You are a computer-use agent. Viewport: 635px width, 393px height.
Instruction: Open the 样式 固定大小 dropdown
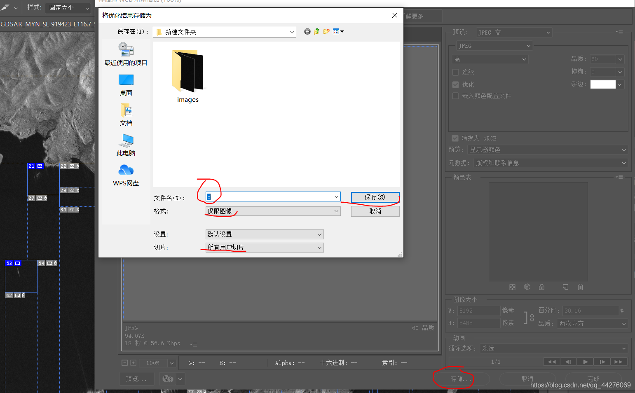68,8
